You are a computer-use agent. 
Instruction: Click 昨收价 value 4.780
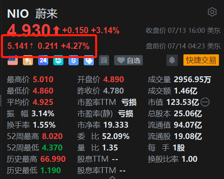[113, 91]
